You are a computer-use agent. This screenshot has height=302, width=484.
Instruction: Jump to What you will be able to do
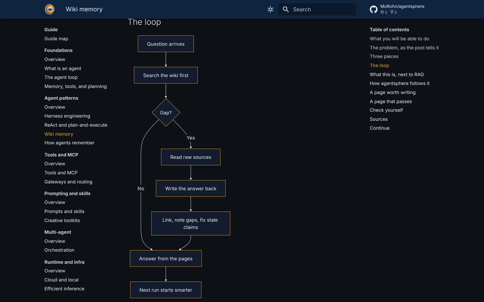point(399,39)
